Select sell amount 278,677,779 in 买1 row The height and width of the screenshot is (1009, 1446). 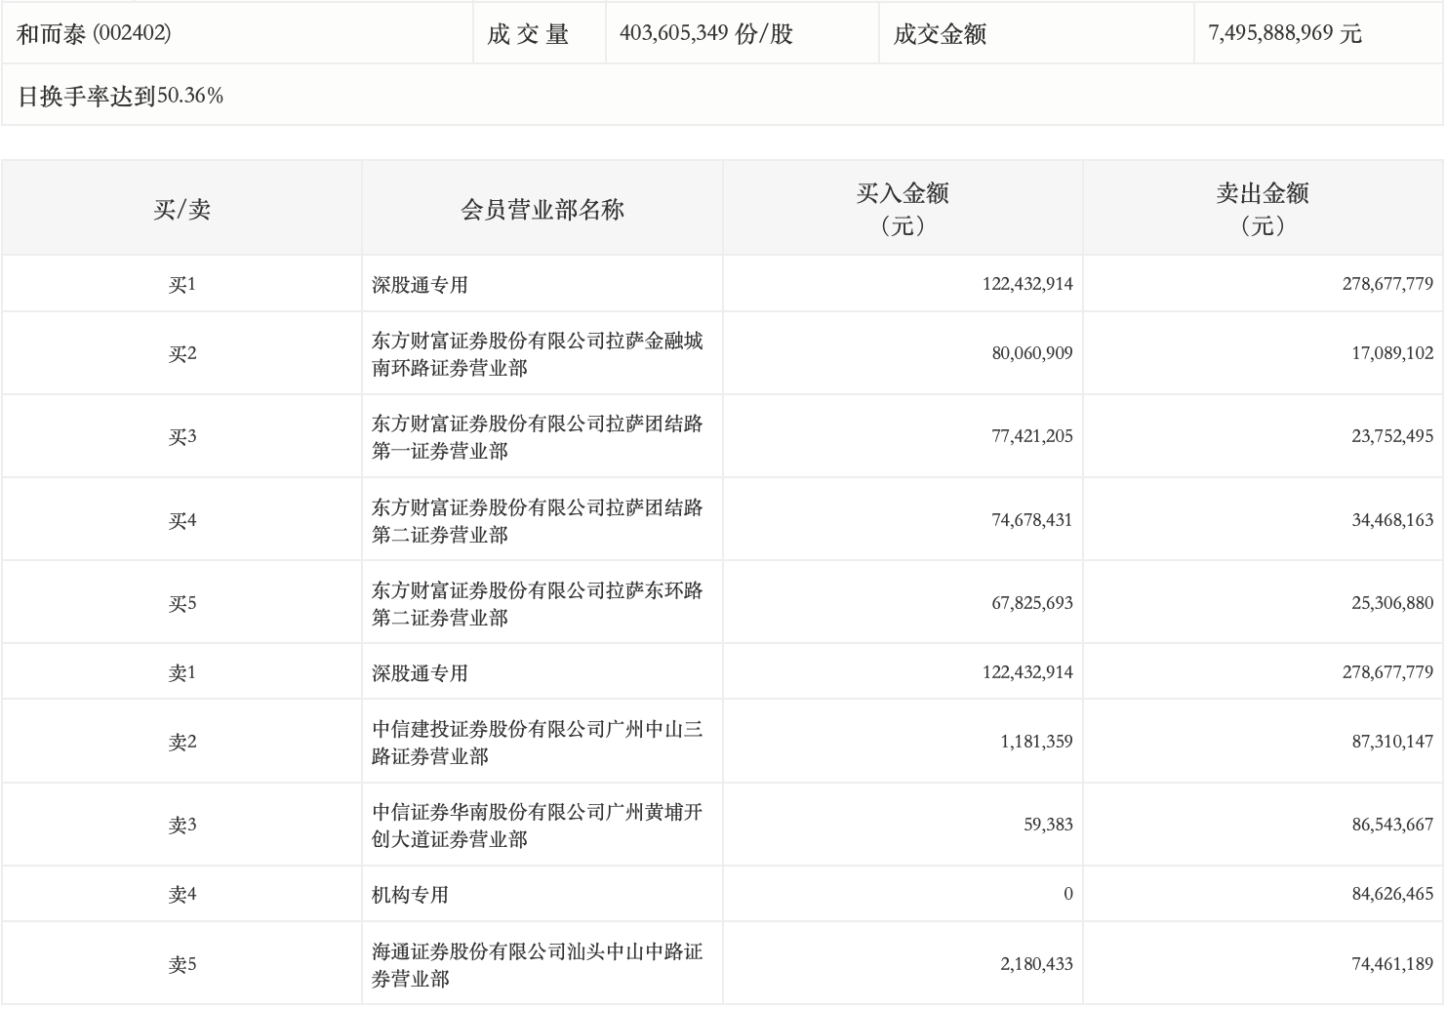[1387, 285]
